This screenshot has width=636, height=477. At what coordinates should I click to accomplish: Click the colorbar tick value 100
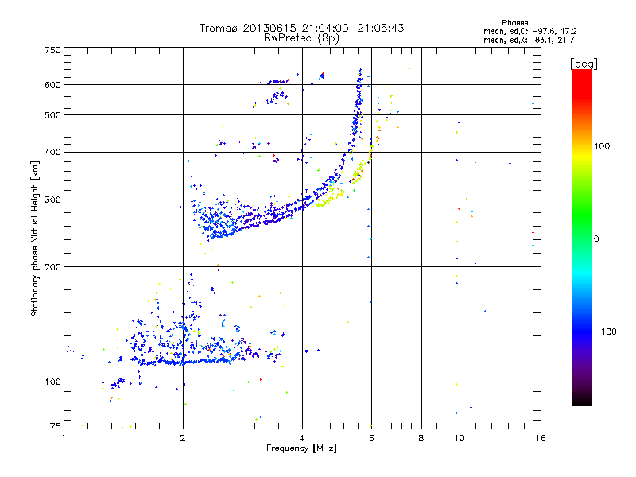pos(602,146)
